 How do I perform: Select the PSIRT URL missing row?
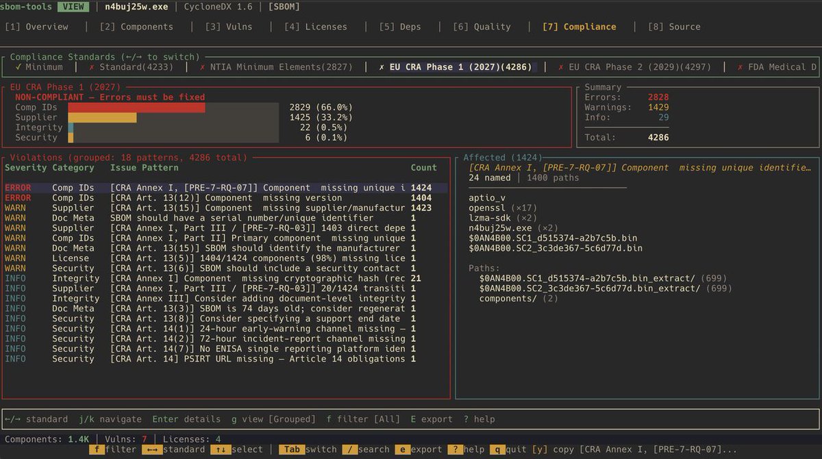(x=225, y=359)
